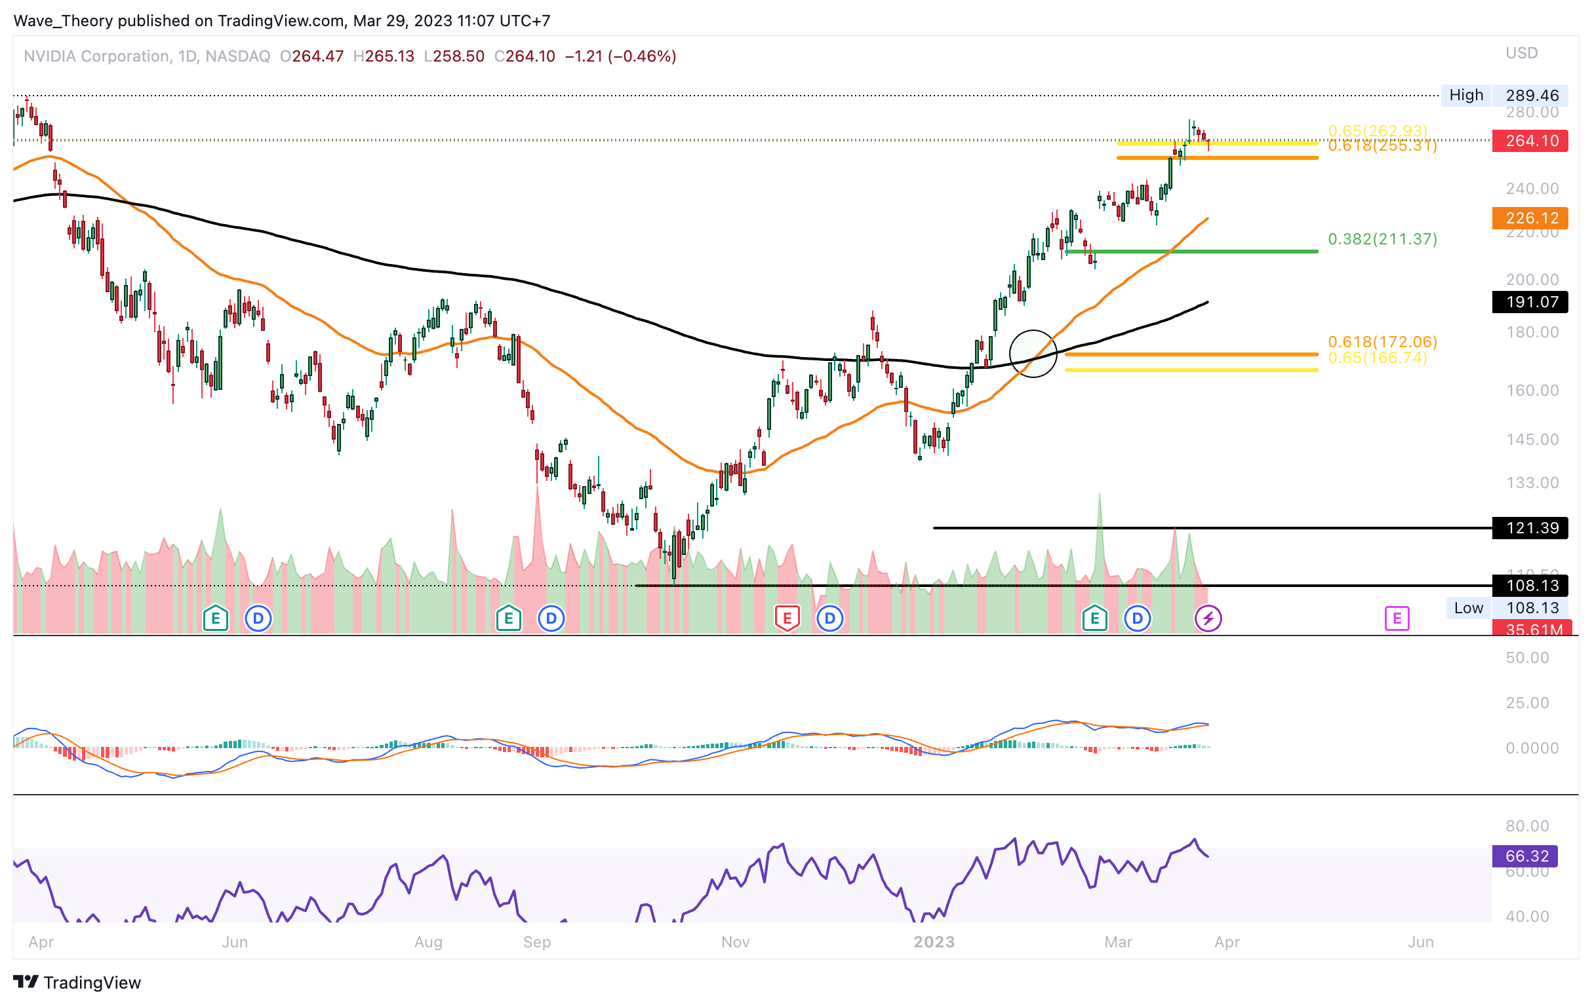Click the circle drawing at moving average crossover
1592x1005 pixels.
coord(1033,354)
